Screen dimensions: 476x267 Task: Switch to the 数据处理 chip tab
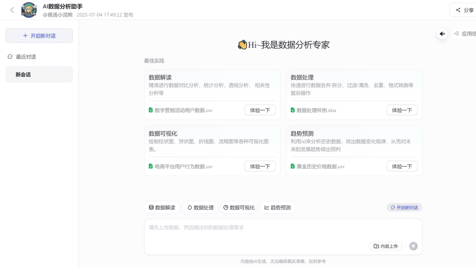pyautogui.click(x=201, y=208)
